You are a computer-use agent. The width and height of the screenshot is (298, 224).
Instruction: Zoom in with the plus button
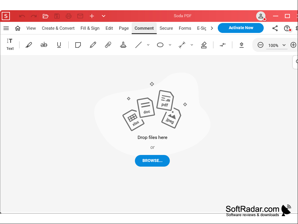click(x=293, y=45)
